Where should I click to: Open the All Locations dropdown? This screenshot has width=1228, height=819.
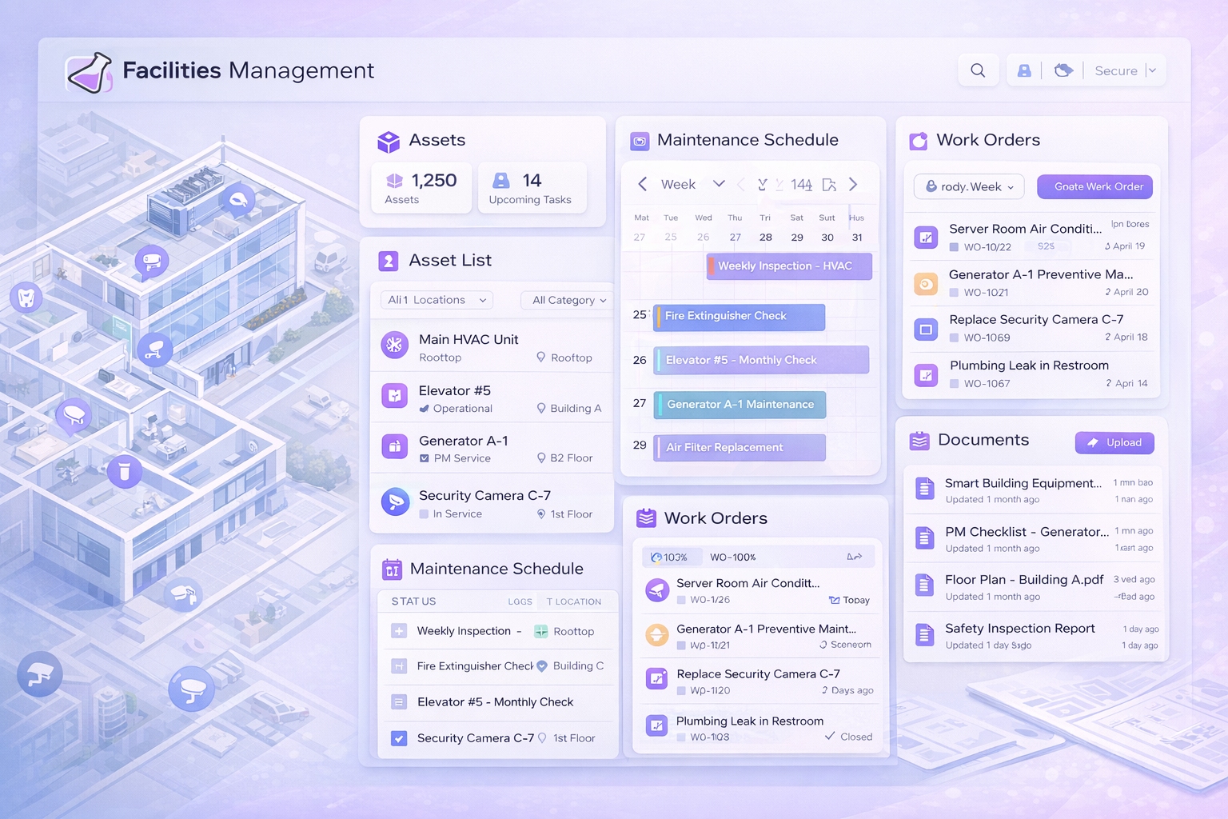437,300
